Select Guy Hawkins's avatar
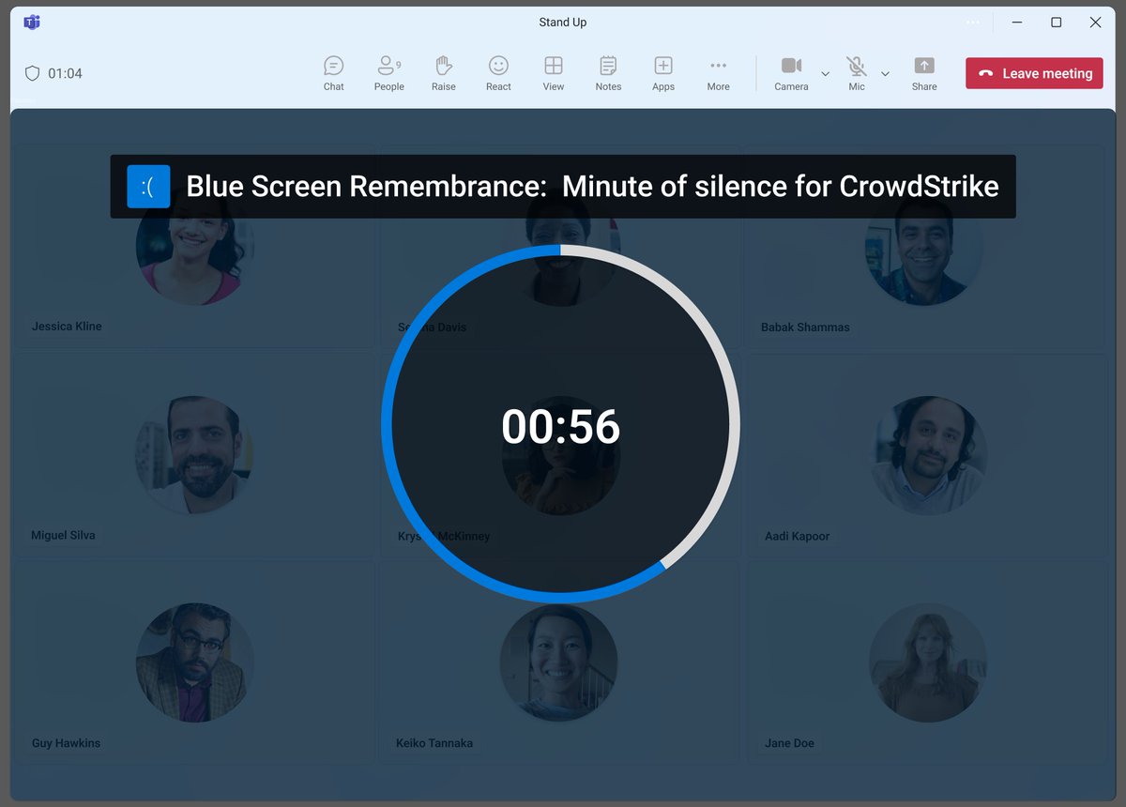 (x=194, y=662)
